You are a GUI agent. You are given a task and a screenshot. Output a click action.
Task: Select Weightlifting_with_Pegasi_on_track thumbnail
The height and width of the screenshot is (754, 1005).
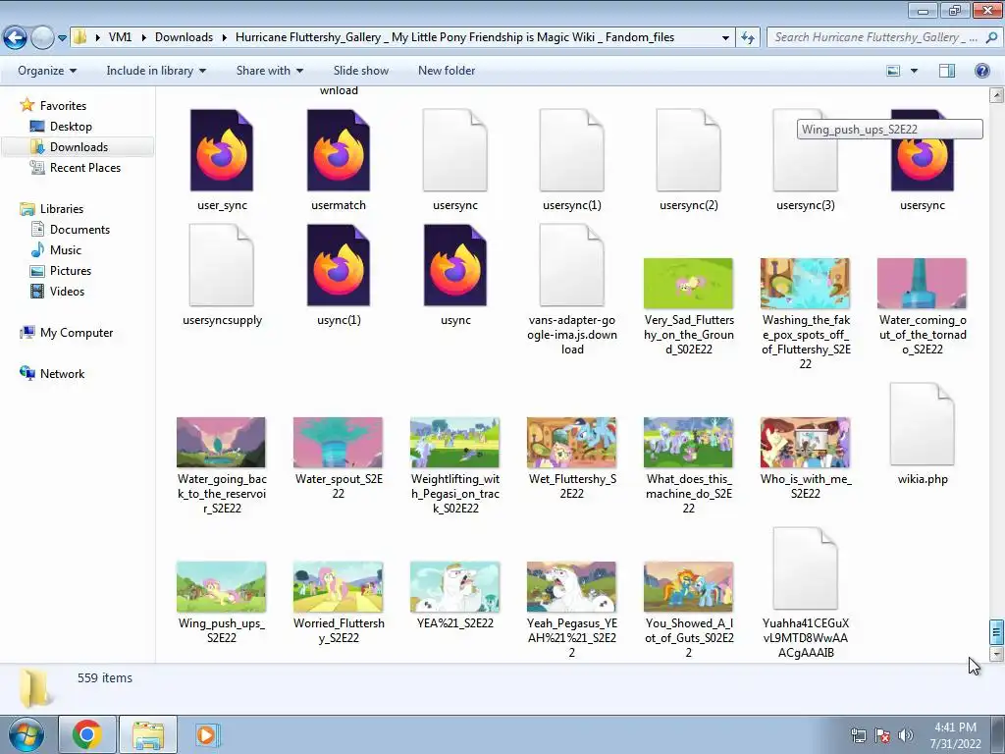[455, 443]
